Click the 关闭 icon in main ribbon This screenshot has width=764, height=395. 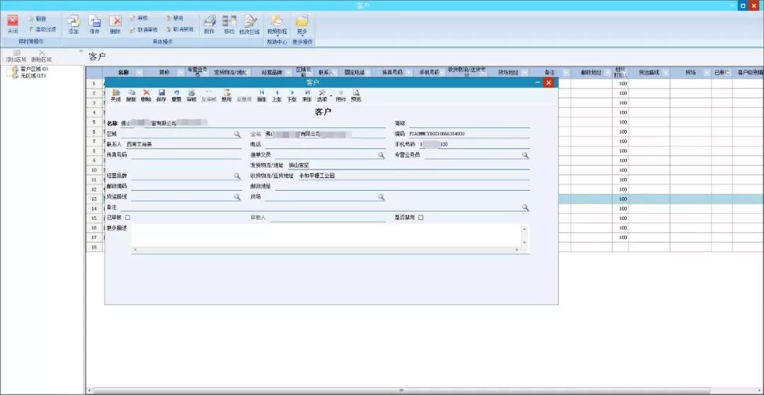click(x=13, y=24)
